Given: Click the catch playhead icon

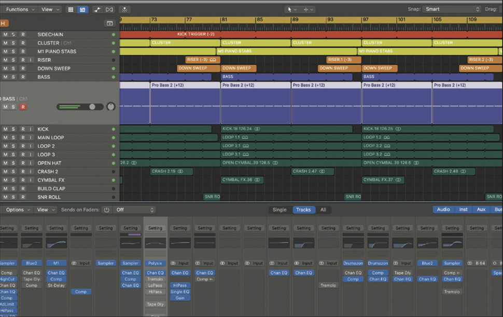Looking at the screenshot, I should 124,10.
